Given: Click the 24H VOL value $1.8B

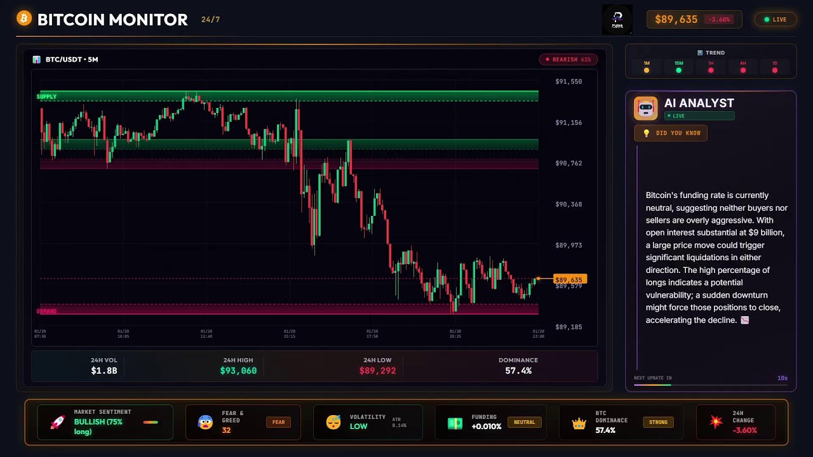Looking at the screenshot, I should click(x=104, y=371).
